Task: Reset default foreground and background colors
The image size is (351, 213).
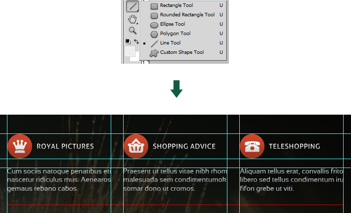Action: [x=128, y=42]
